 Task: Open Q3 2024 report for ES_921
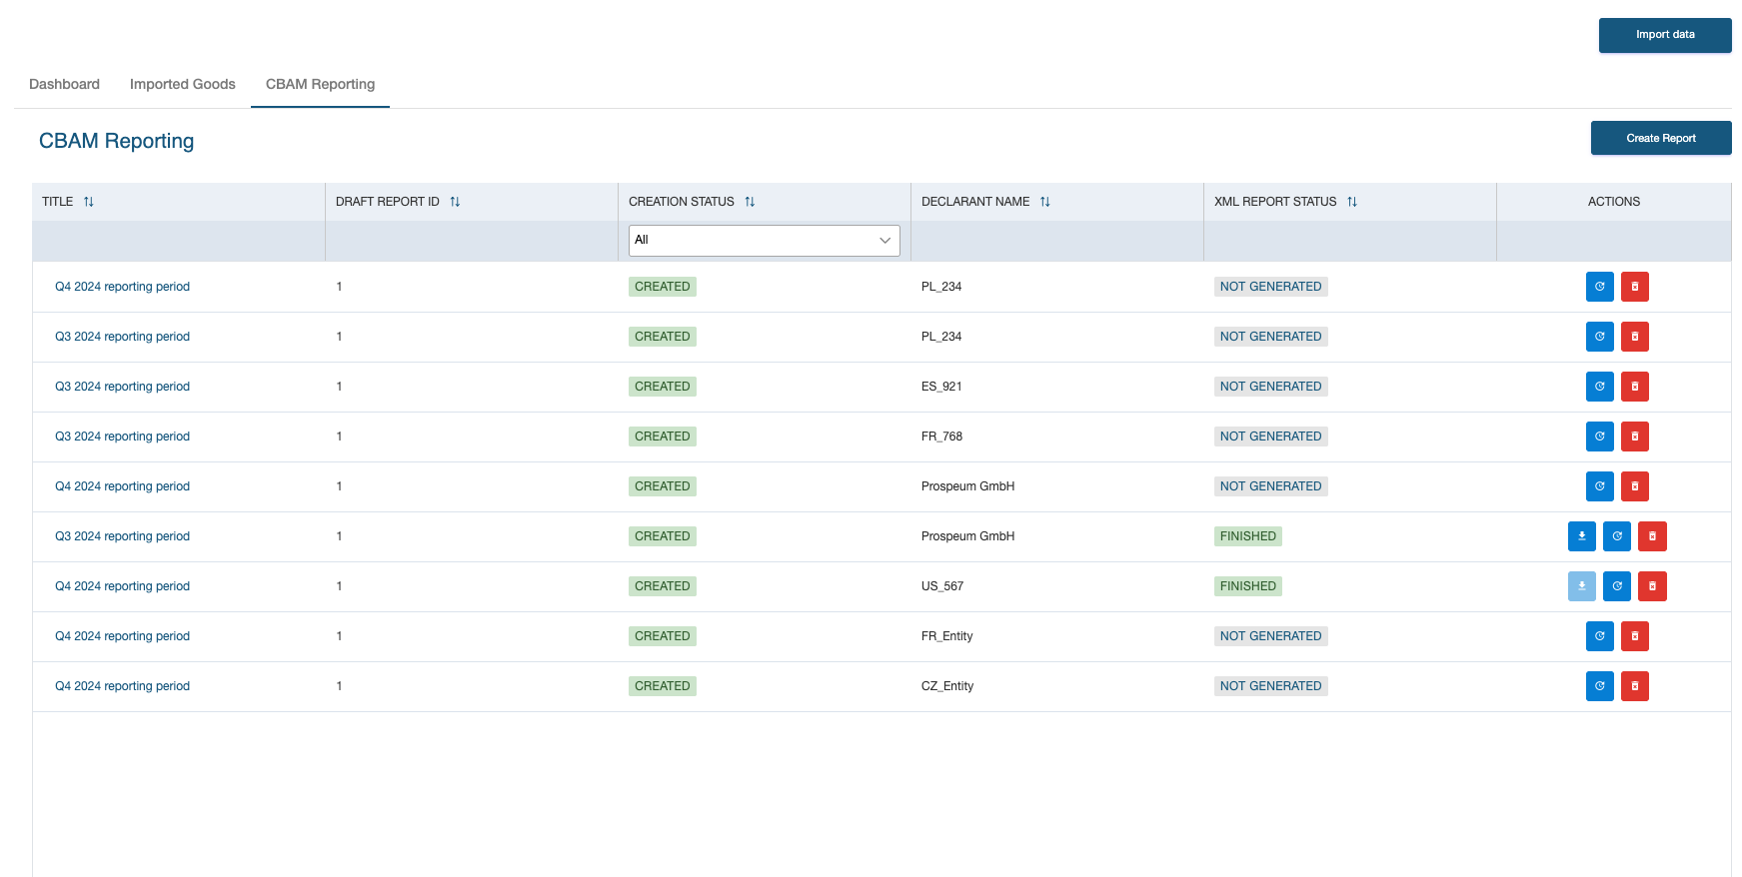122,387
